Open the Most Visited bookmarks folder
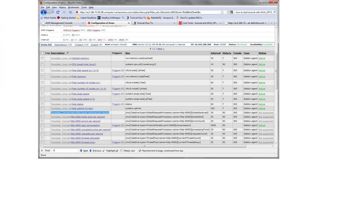 [48, 18]
